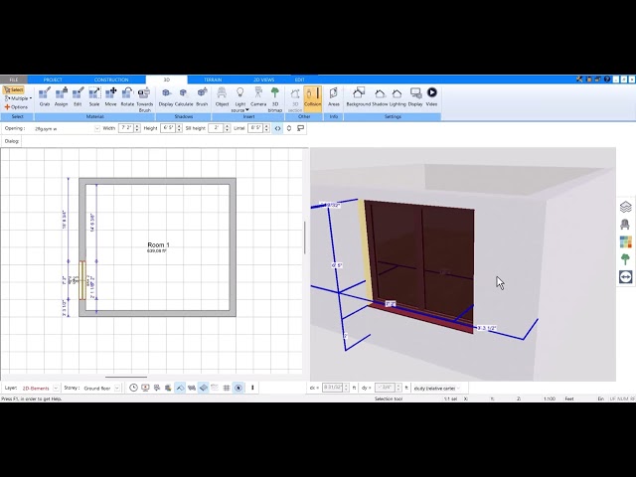The width and height of the screenshot is (636, 477).
Task: Open the settings Display icon
Action: pyautogui.click(x=415, y=97)
